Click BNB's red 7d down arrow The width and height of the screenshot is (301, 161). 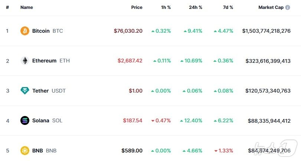pyautogui.click(x=216, y=151)
